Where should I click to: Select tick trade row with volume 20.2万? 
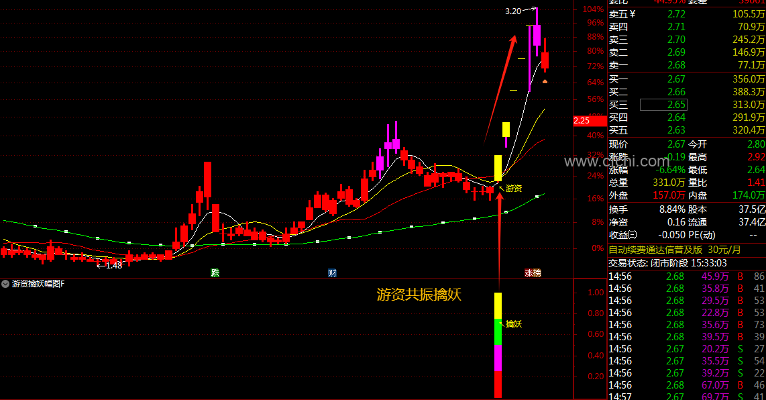point(686,348)
